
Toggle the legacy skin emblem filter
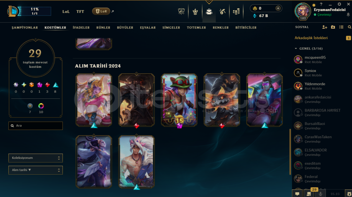pyautogui.click(x=30, y=106)
